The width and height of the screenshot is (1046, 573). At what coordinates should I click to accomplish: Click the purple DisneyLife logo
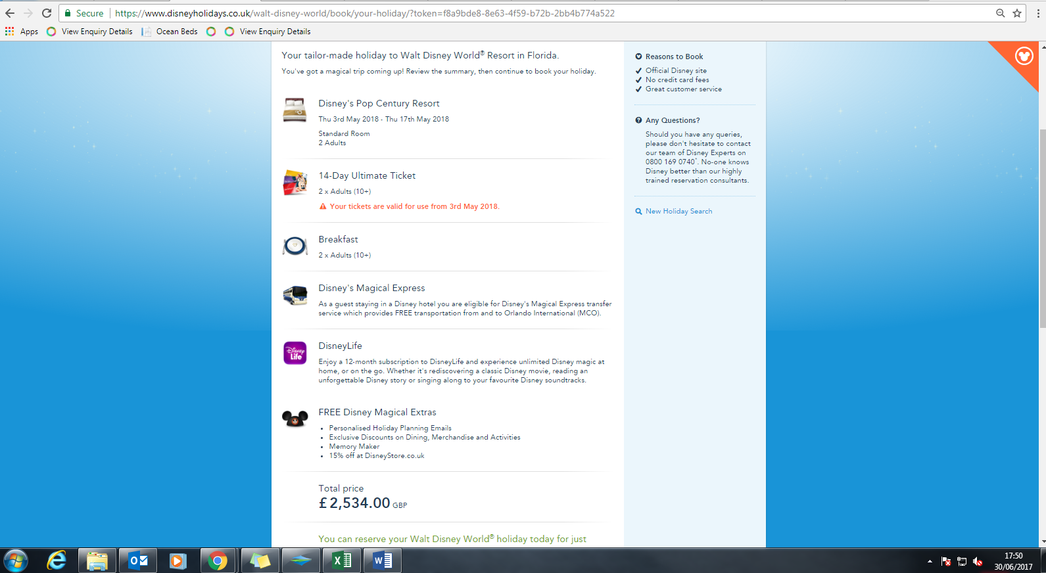(295, 353)
